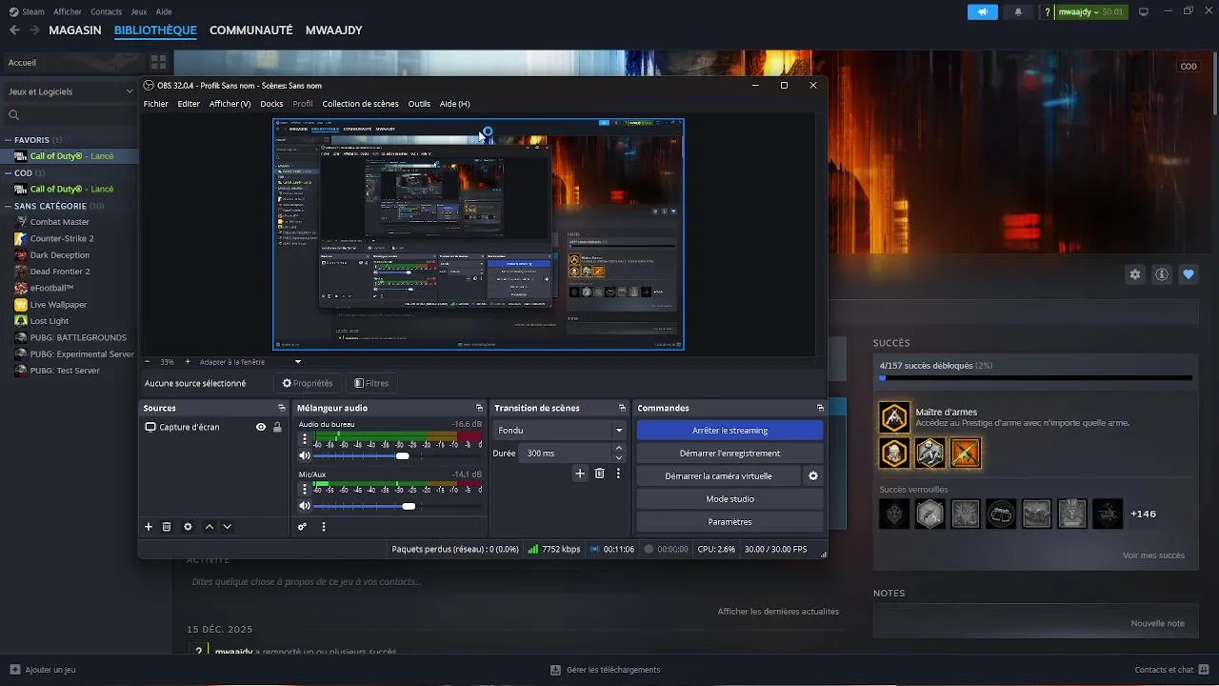Move the source down in the Sources list
The image size is (1219, 686).
(x=227, y=527)
